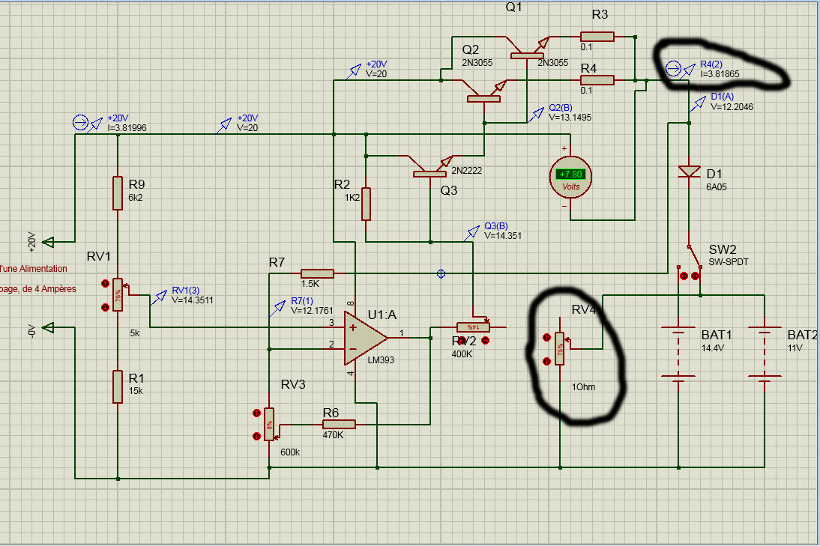Click the 'I=3.81865' current reading
Image resolution: width=820 pixels, height=546 pixels.
tap(720, 74)
